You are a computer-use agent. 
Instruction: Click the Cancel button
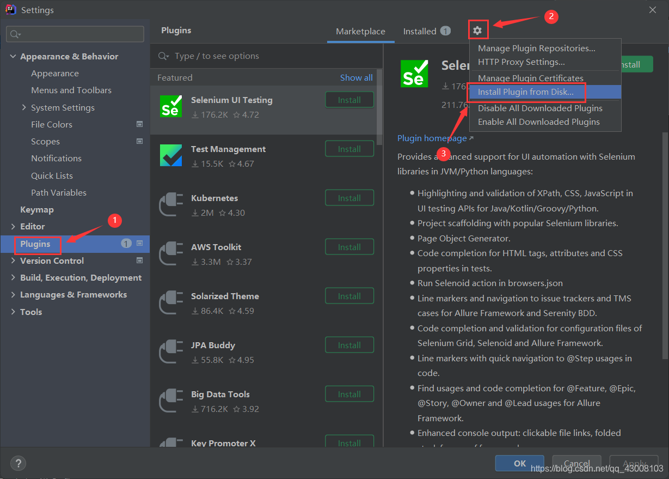577,463
